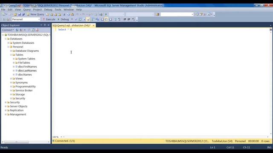This screenshot has width=273, height=153.
Task: Open the Connect dropdown in Object Explorer
Action: [x=8, y=30]
